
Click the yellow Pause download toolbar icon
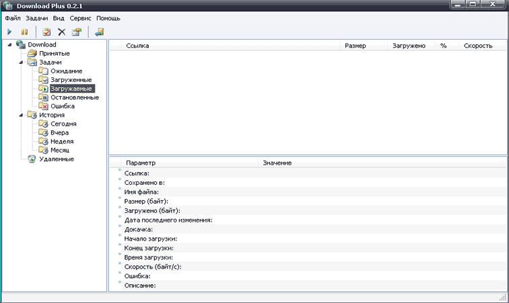tap(24, 32)
